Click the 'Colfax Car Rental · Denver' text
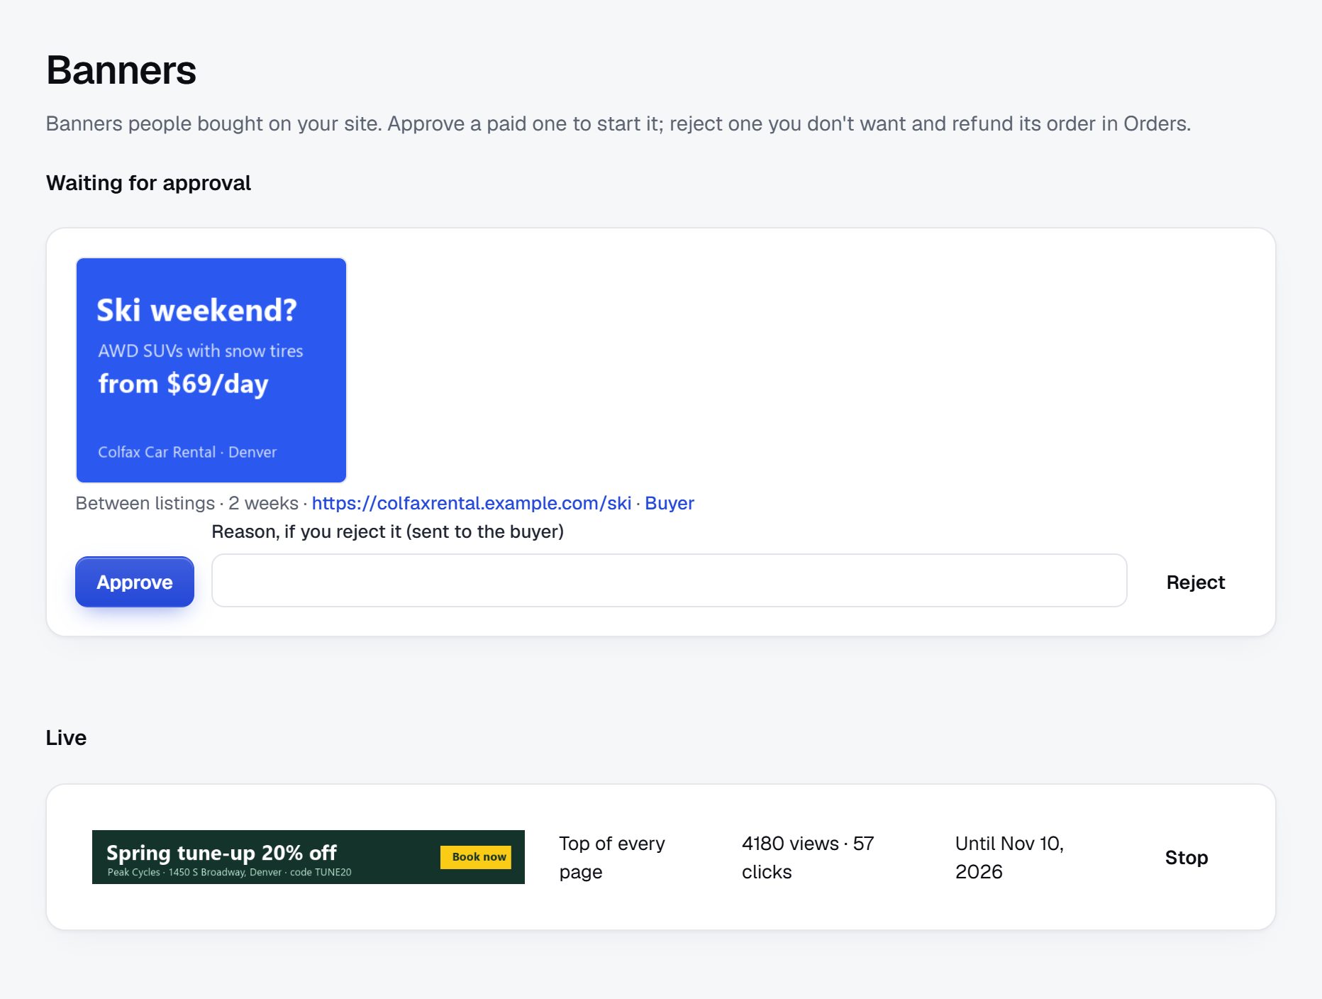This screenshot has height=999, width=1322. (187, 452)
